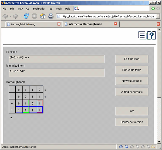Stop loading with the stop icon

(x=34, y=16)
